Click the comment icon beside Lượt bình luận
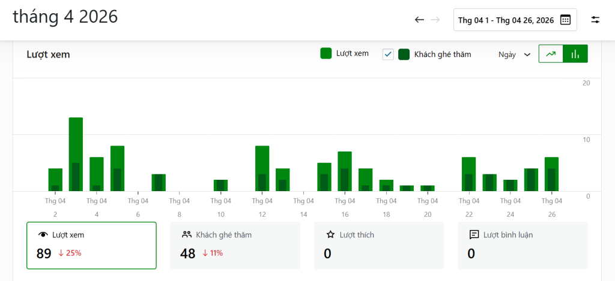 point(474,235)
